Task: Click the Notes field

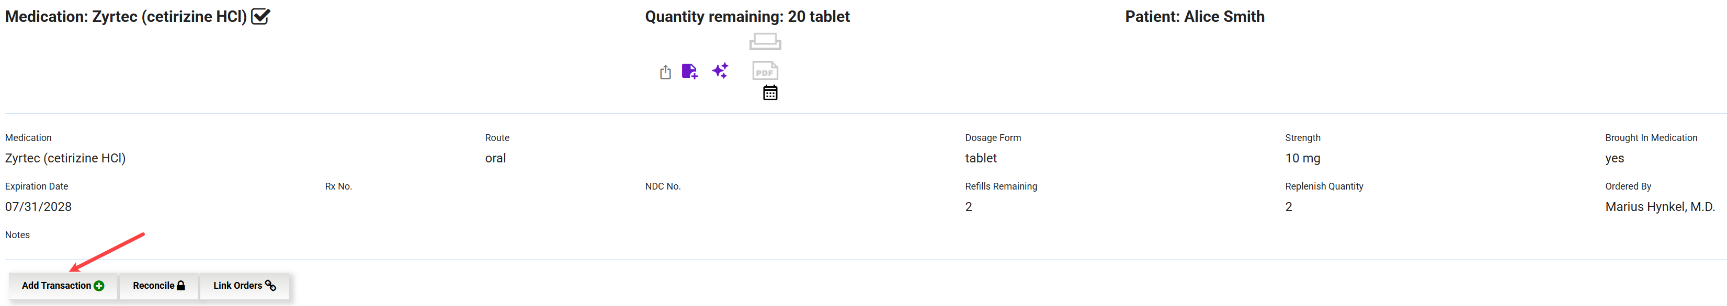Action: coord(17,234)
